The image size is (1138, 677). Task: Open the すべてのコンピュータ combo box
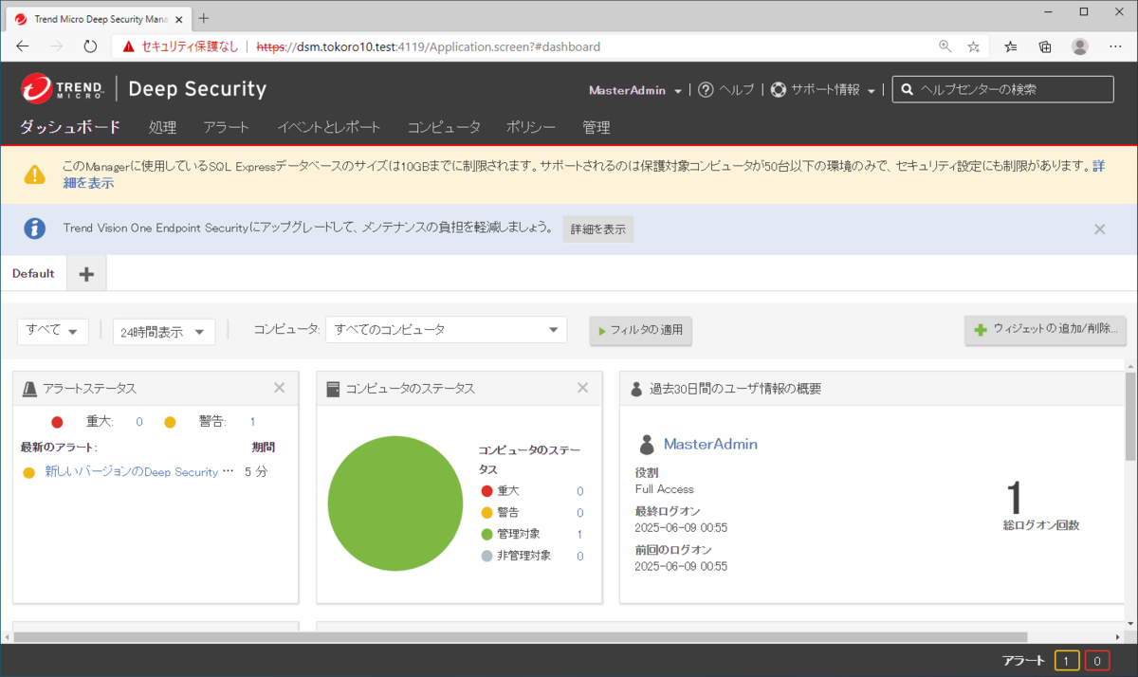(x=446, y=330)
